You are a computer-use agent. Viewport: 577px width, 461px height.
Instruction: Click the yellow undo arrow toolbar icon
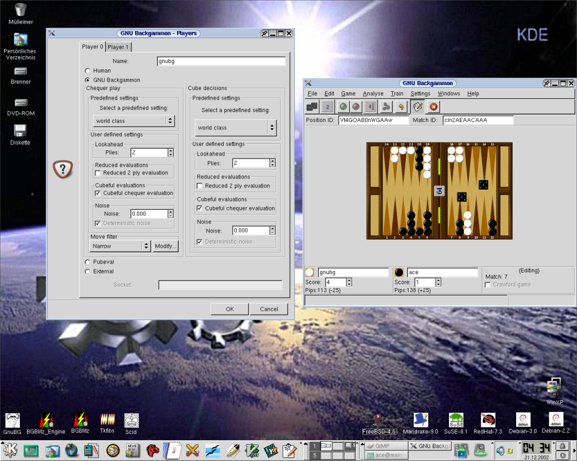tap(401, 106)
